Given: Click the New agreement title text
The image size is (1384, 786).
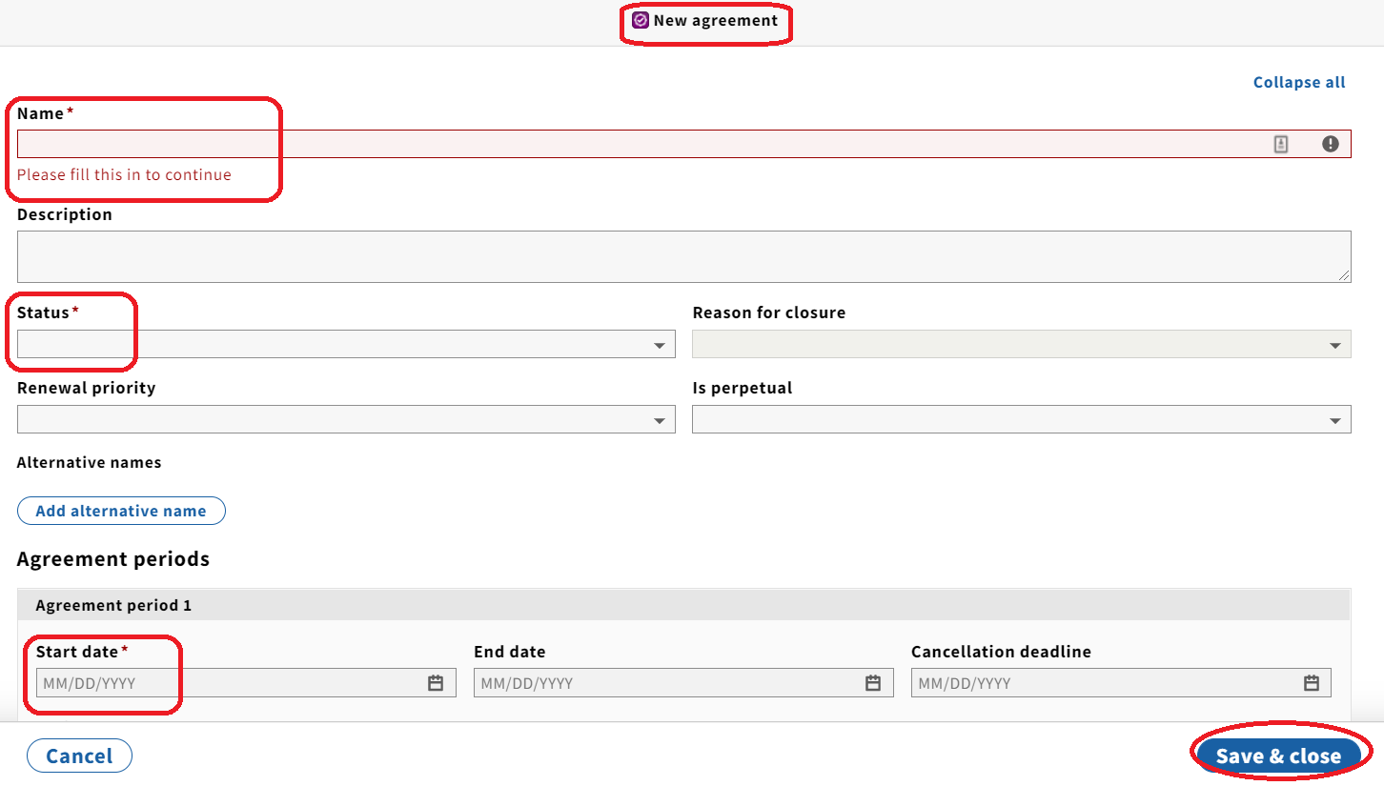Looking at the screenshot, I should pos(716,20).
